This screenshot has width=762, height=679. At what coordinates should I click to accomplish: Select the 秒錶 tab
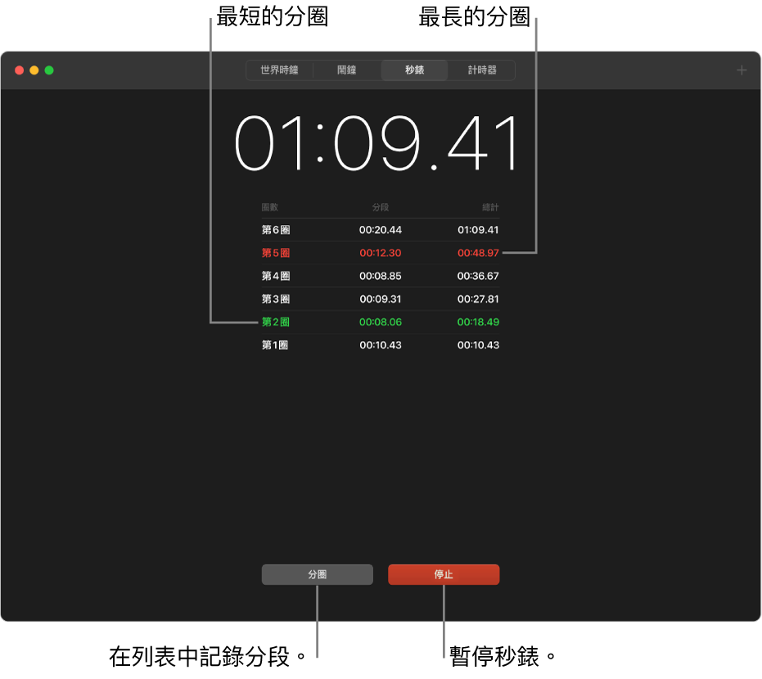click(414, 70)
